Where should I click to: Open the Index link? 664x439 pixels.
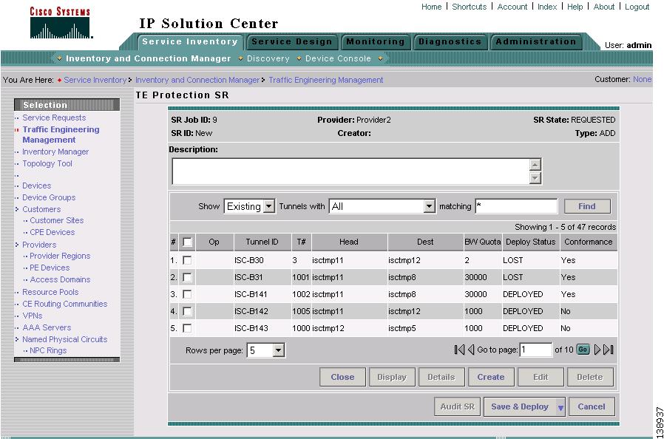pos(547,7)
